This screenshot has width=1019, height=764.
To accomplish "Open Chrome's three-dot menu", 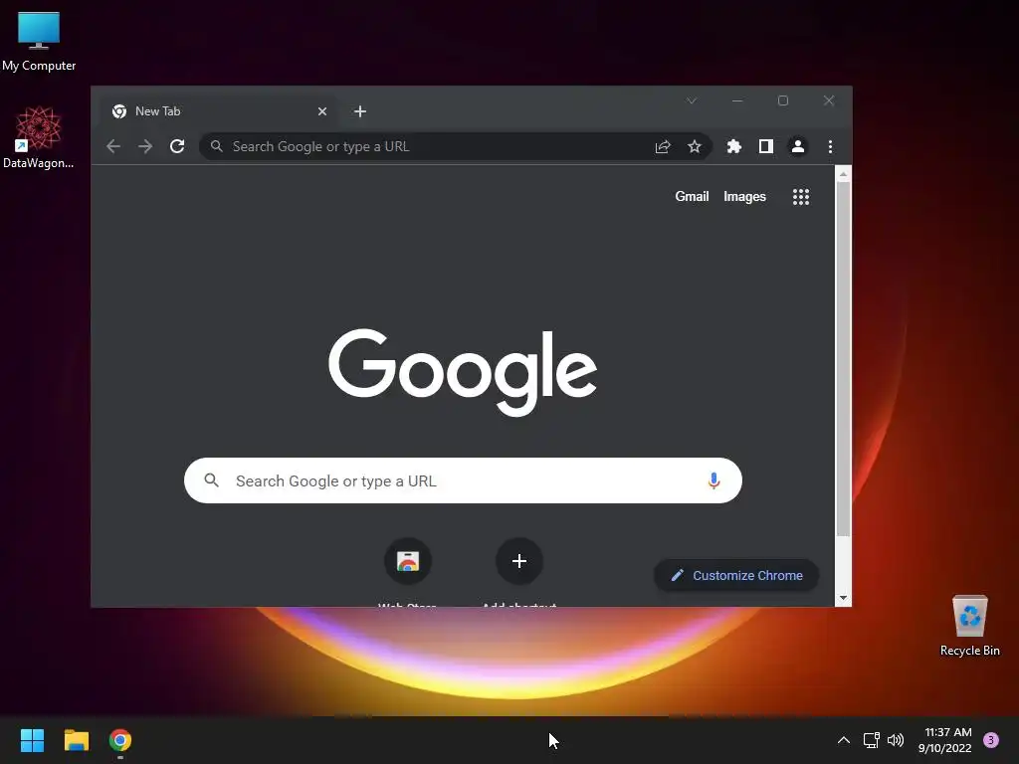I will [x=830, y=147].
